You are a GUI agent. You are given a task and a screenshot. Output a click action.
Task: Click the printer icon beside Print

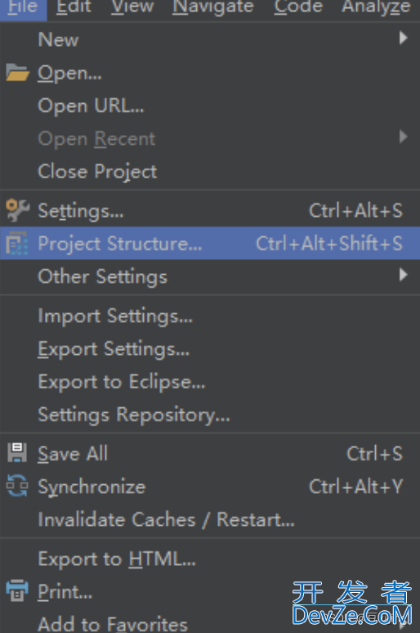coord(17,590)
